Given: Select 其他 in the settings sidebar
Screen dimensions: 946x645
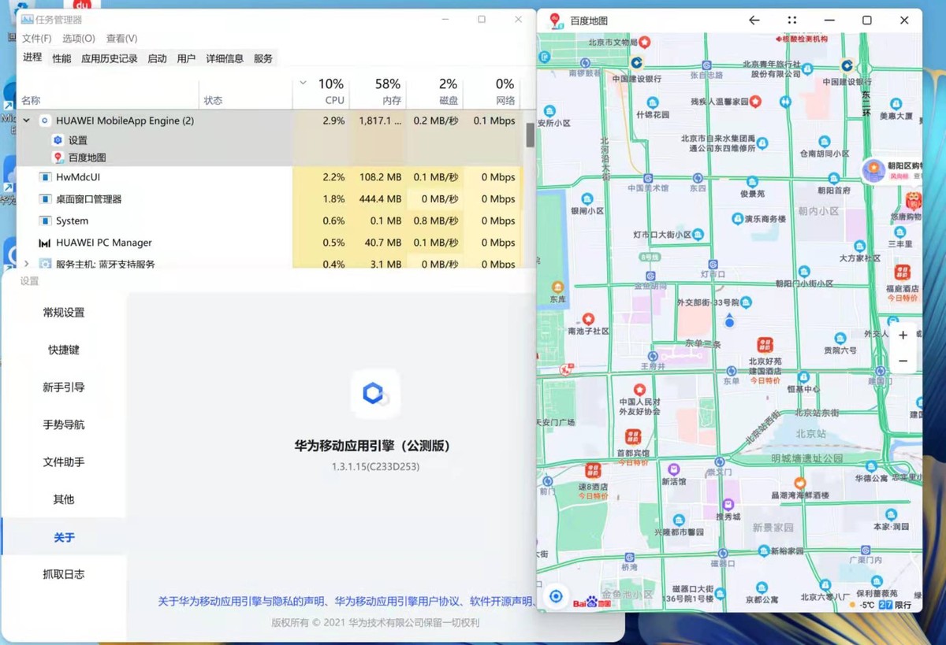Looking at the screenshot, I should point(64,499).
